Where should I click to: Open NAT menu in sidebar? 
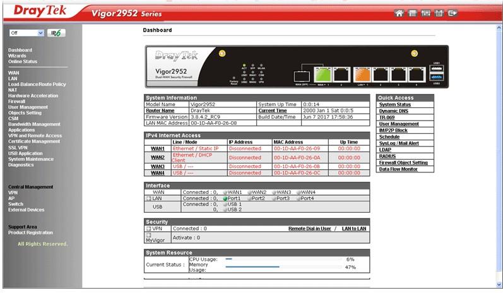pyautogui.click(x=13, y=90)
